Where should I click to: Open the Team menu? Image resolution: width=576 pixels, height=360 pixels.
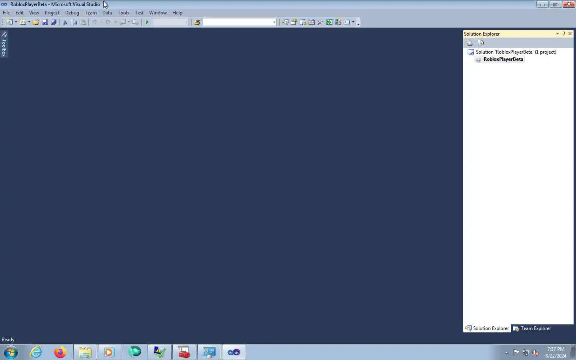(x=91, y=13)
